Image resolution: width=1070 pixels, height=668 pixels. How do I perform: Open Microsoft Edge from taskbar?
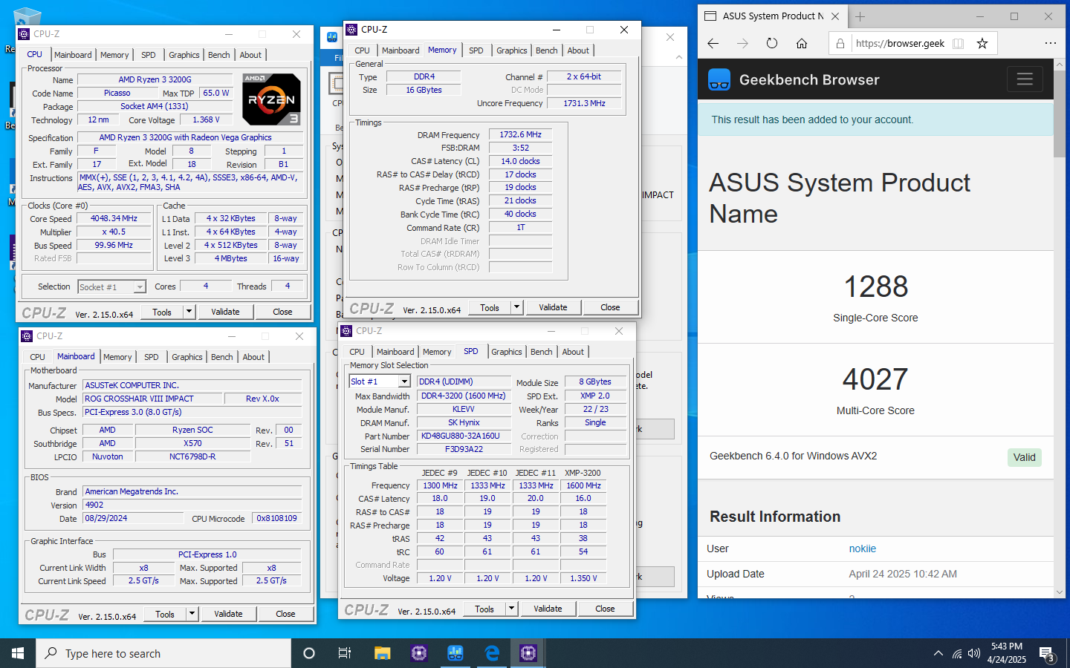[x=492, y=653]
